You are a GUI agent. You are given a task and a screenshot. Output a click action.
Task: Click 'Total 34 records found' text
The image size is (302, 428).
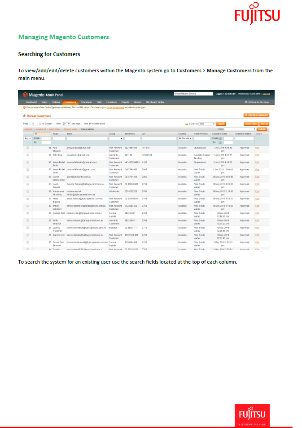pyautogui.click(x=94, y=124)
